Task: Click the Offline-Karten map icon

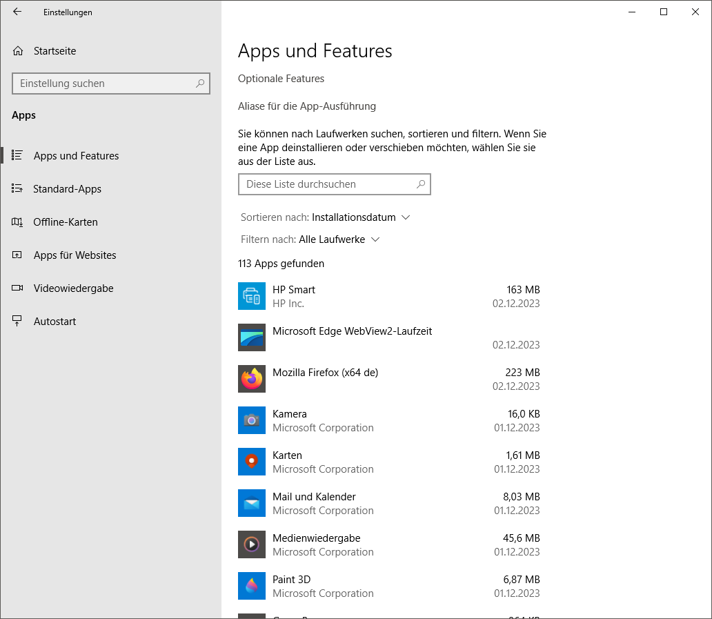Action: [x=17, y=222]
